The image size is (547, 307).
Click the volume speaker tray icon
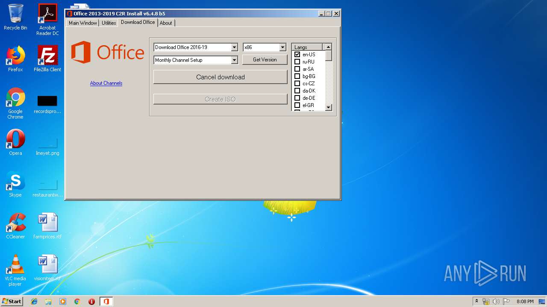(x=496, y=301)
